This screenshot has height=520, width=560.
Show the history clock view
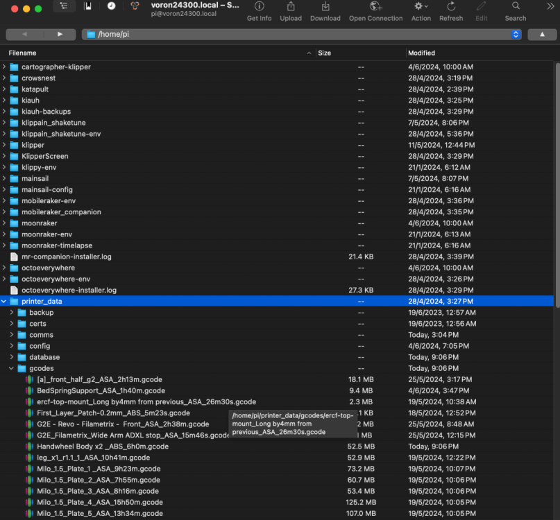pyautogui.click(x=112, y=6)
